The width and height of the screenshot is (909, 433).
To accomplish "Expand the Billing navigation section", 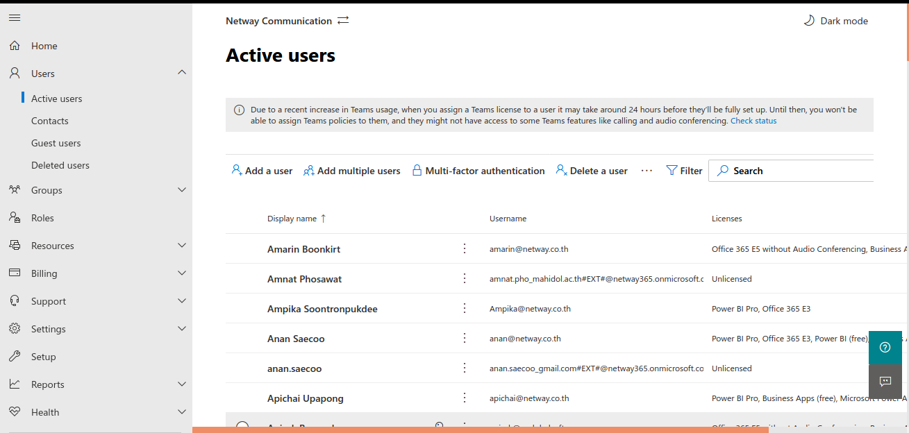I will pyautogui.click(x=182, y=273).
